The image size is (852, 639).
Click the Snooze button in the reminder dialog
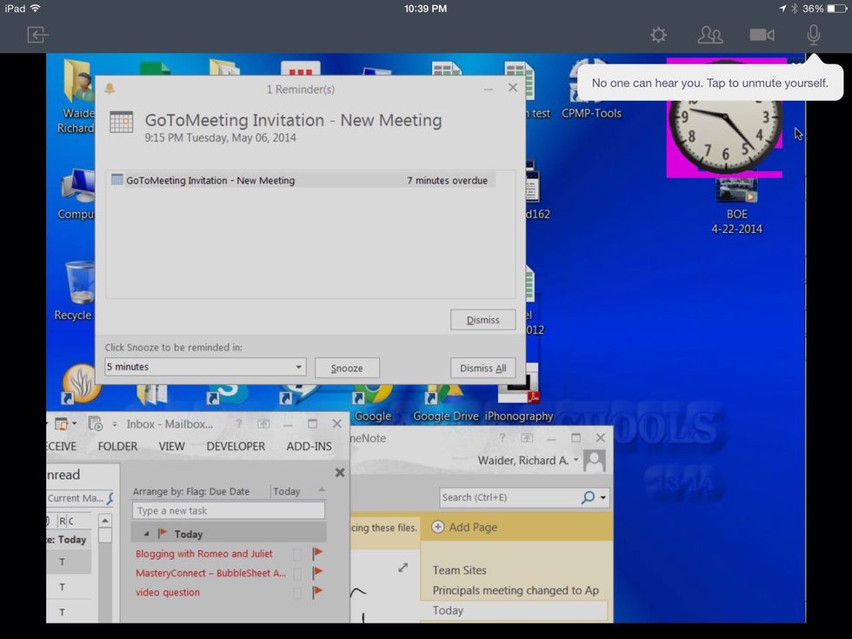[347, 368]
